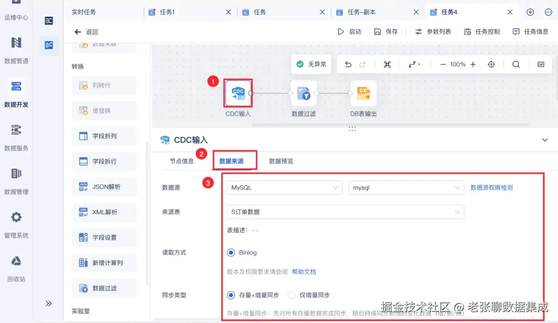The height and width of the screenshot is (323, 558).
Task: Click the canvas horizontal scrollbar
Action: (390, 125)
